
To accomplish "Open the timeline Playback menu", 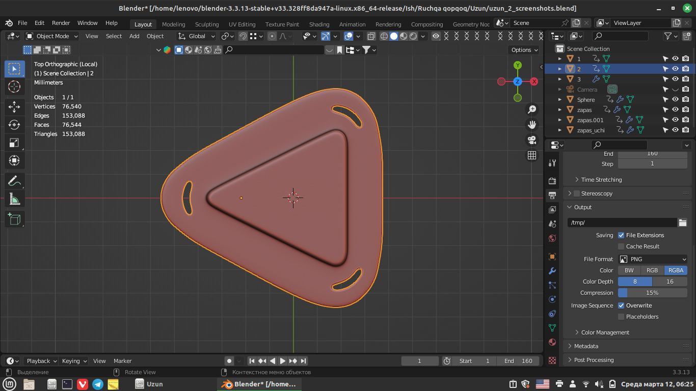I will click(42, 361).
